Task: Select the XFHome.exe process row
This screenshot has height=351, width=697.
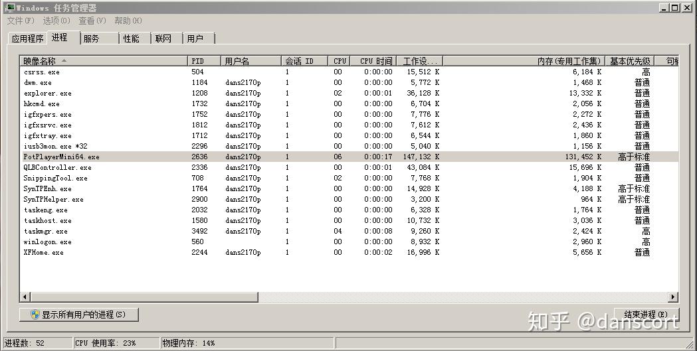Action: (x=349, y=253)
